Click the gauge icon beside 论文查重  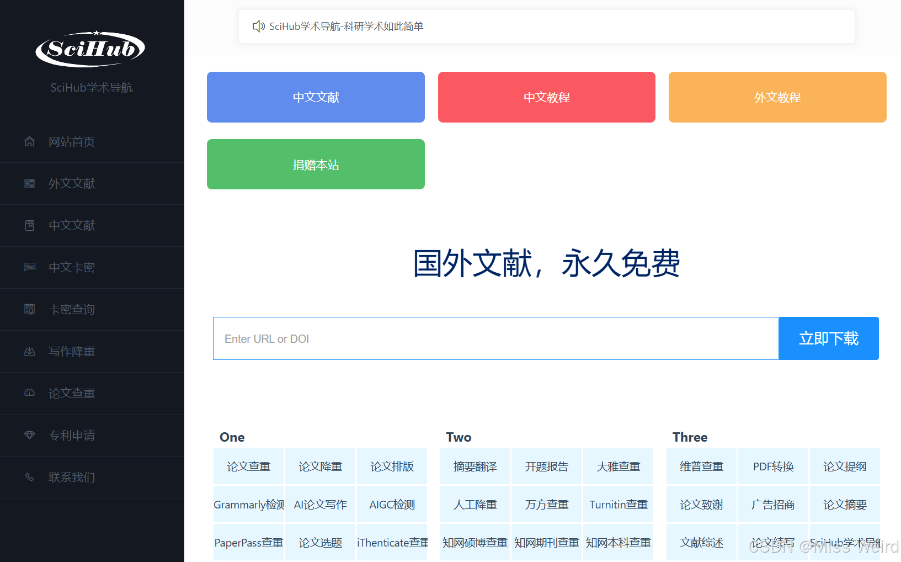click(x=30, y=393)
